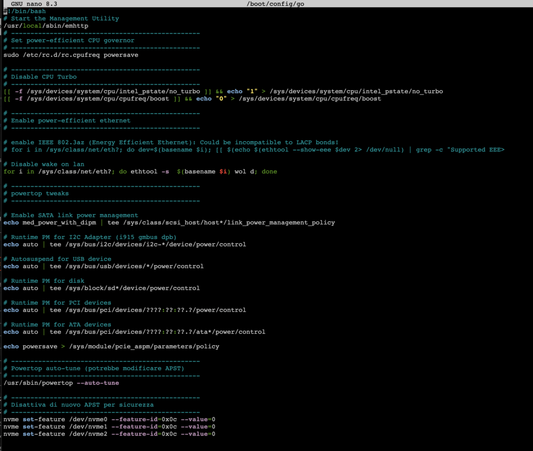This screenshot has height=451, width=533.
Task: Click 'GNU nano 8.3' title text
Action: (34, 4)
